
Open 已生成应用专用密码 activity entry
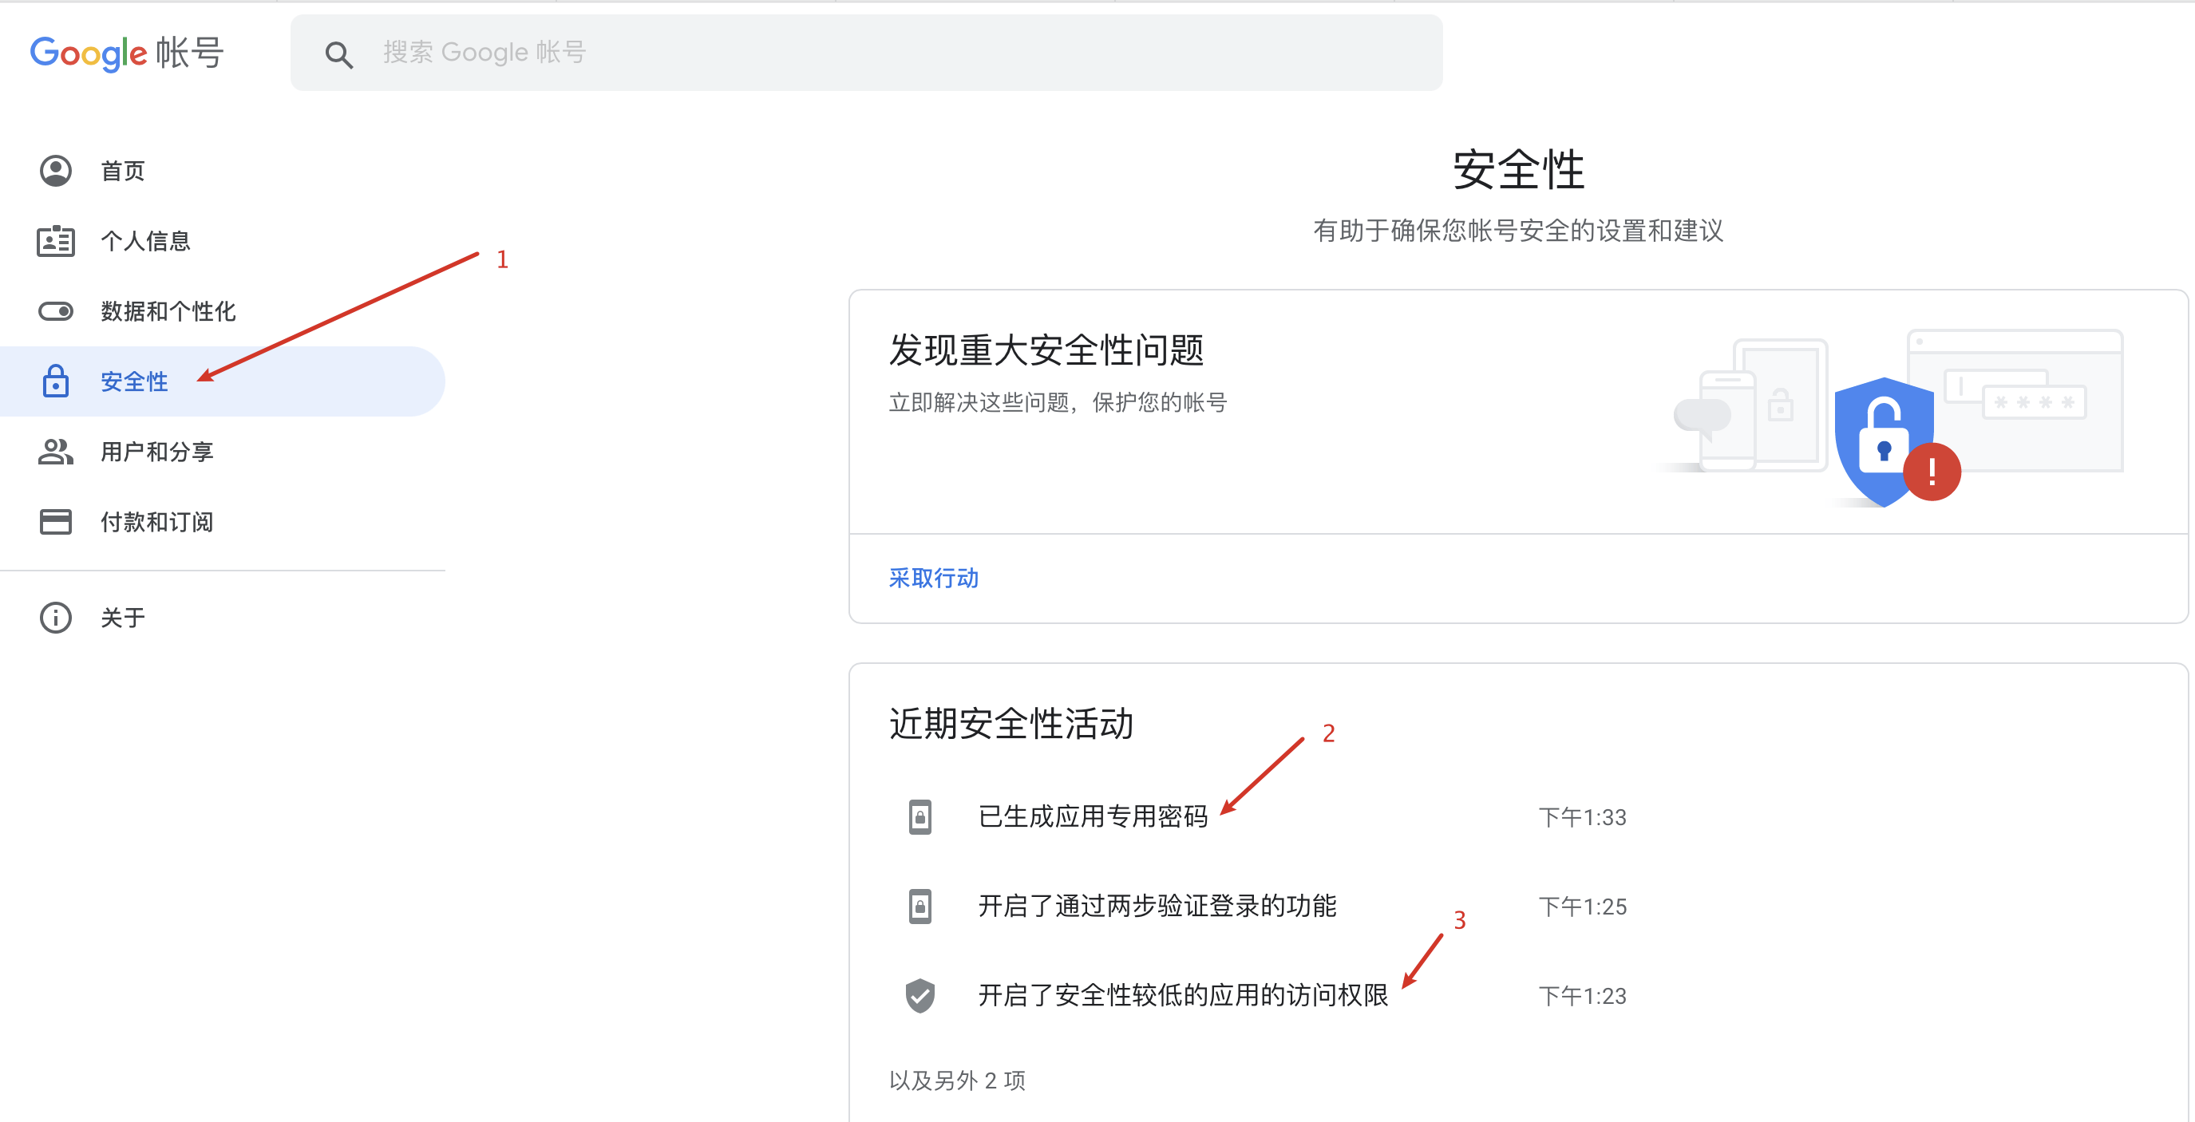[x=1093, y=816]
